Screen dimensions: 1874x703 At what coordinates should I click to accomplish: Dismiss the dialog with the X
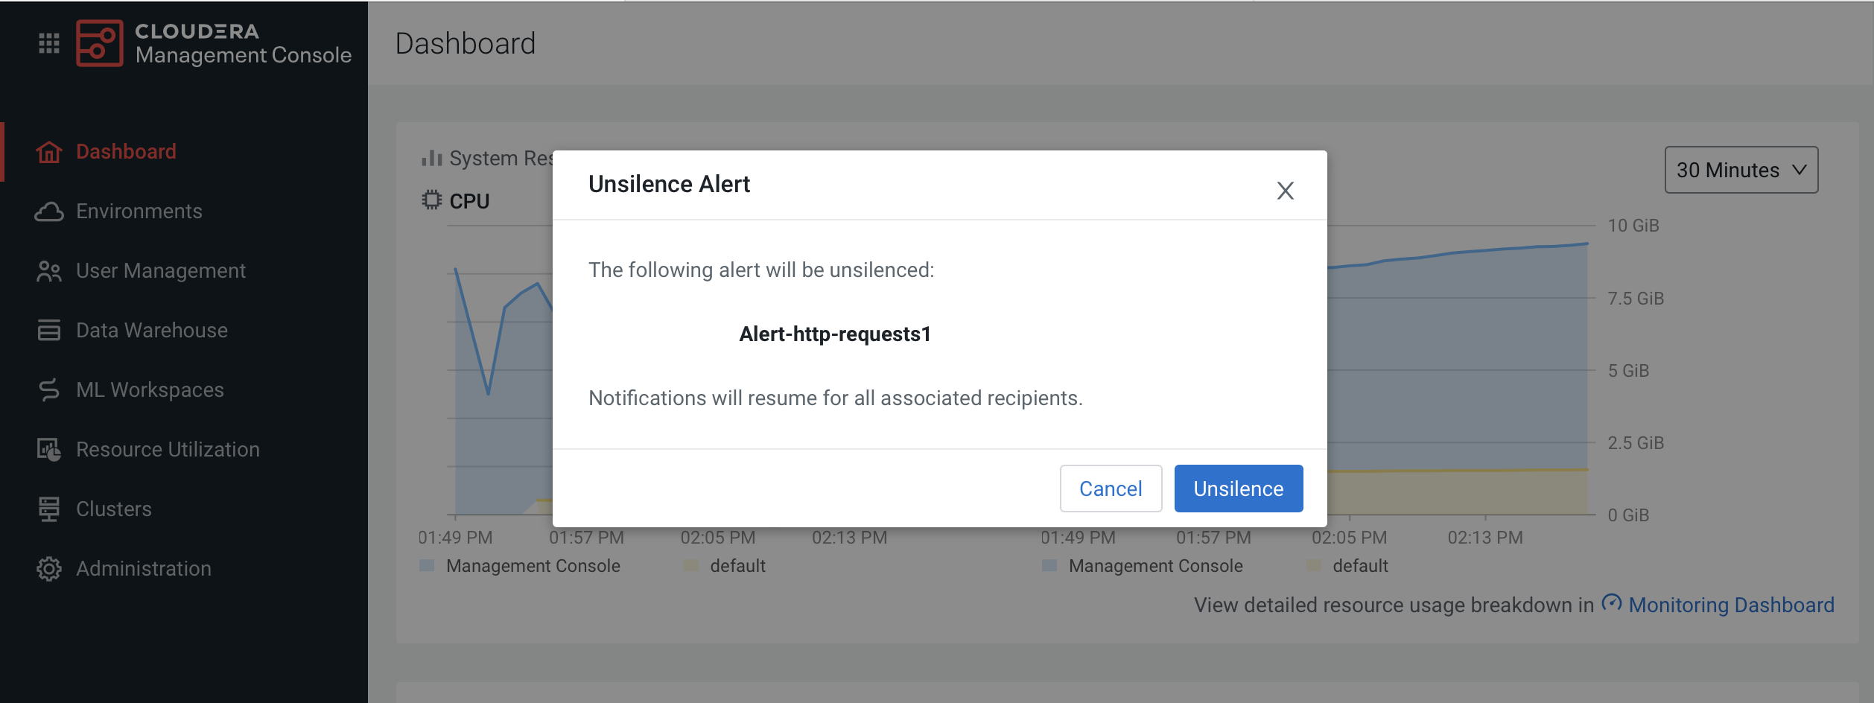tap(1286, 191)
